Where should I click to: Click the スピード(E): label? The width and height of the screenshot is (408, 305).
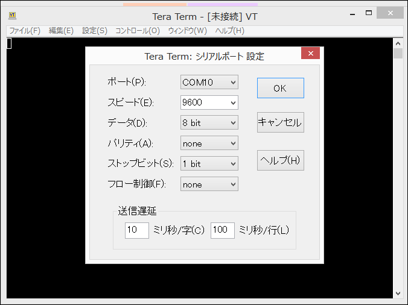tap(130, 102)
